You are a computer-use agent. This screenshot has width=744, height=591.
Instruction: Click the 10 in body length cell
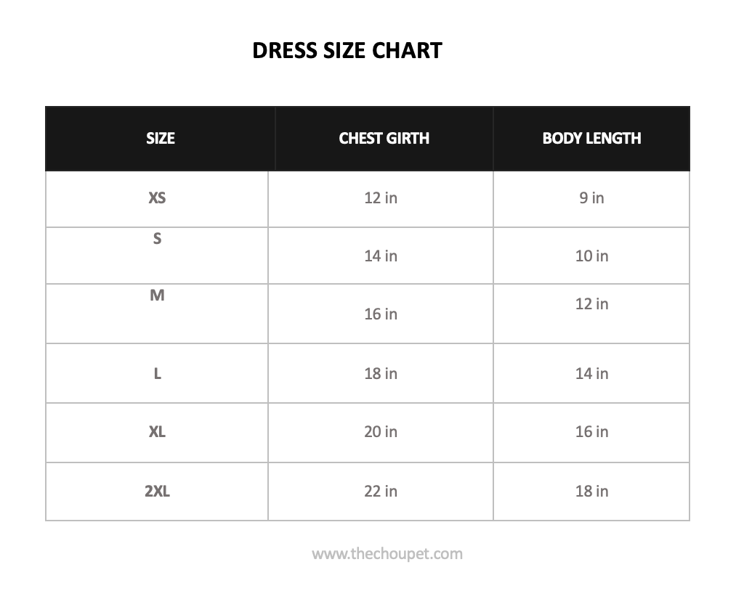[x=591, y=256]
